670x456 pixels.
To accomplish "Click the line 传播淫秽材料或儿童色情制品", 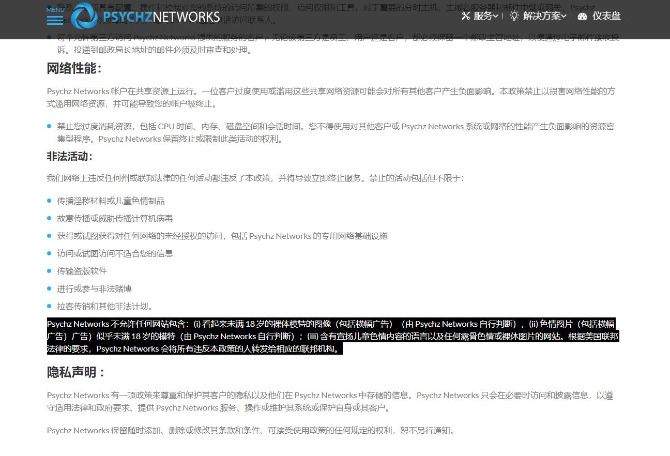I will pyautogui.click(x=111, y=201).
